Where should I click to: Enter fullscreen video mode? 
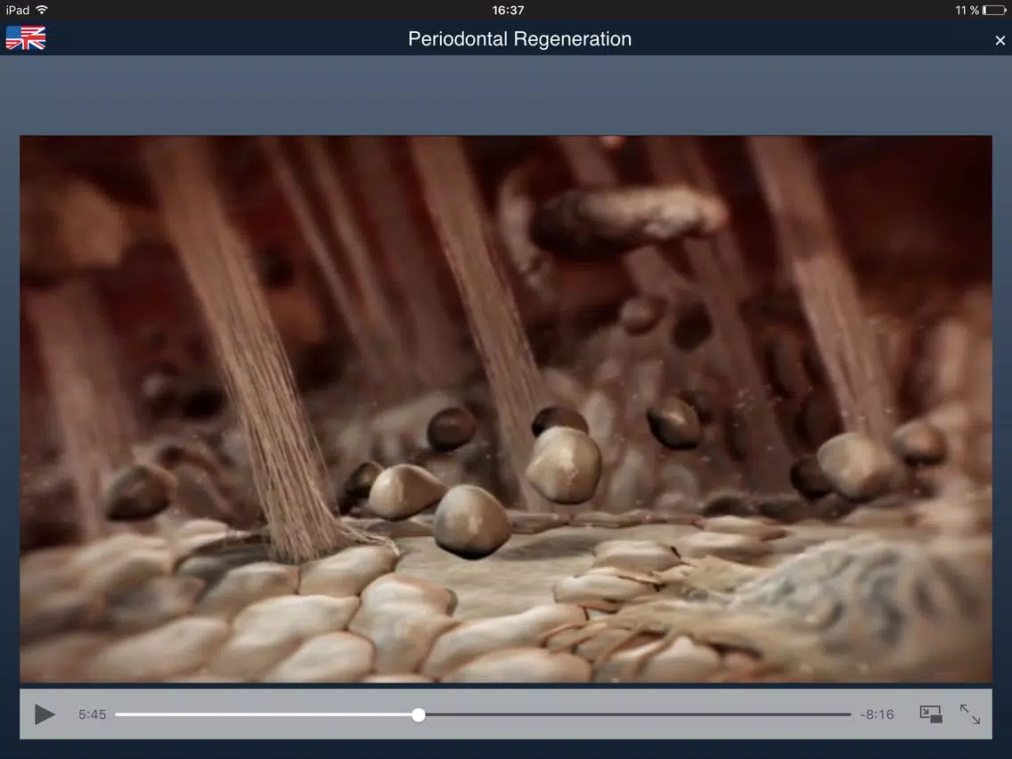point(969,714)
